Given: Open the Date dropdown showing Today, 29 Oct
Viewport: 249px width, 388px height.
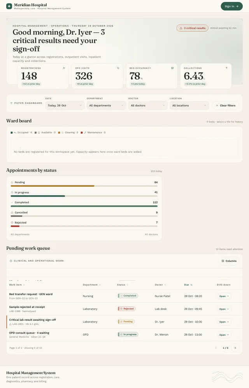Looking at the screenshot, I should pos(65,105).
